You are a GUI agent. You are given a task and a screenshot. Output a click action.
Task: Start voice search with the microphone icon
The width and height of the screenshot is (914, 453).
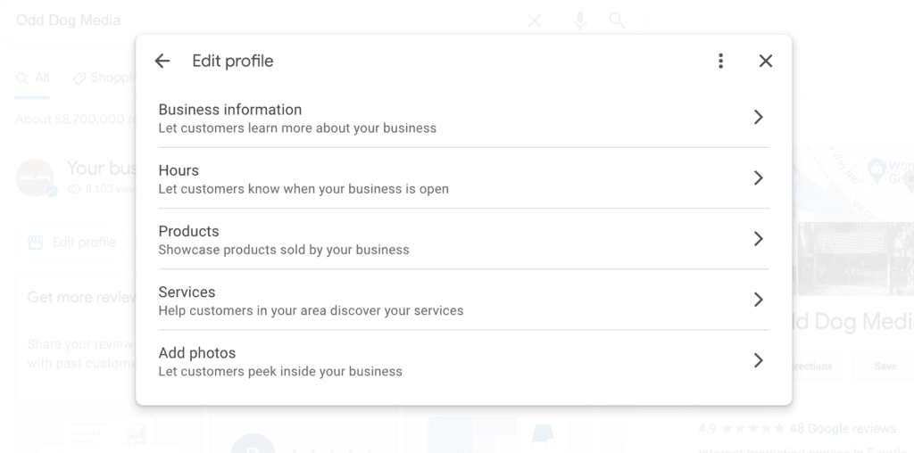[x=579, y=21]
